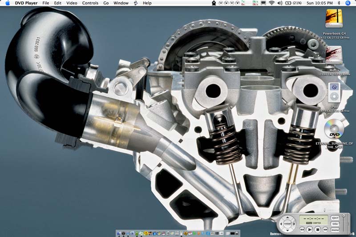Click the yellow road sign Dock icon
The height and width of the screenshot is (237, 356).
tap(186, 233)
